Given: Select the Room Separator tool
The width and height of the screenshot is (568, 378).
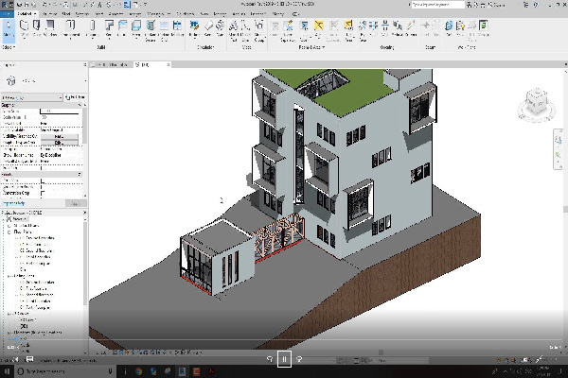Looking at the screenshot, I should [x=288, y=30].
